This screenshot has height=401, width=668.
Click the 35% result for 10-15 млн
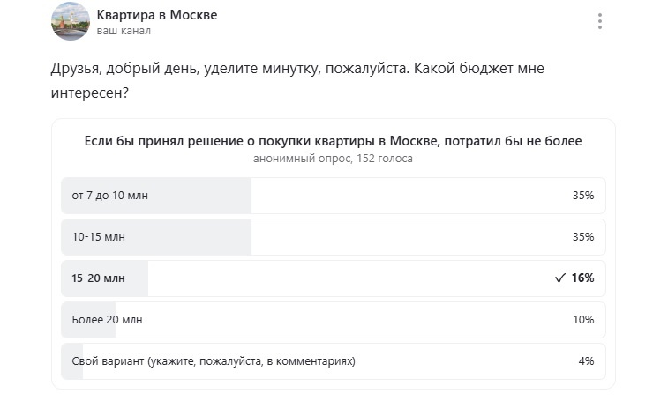point(582,237)
